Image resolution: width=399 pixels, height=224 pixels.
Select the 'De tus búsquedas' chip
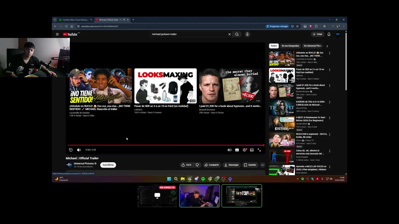[x=290, y=46]
